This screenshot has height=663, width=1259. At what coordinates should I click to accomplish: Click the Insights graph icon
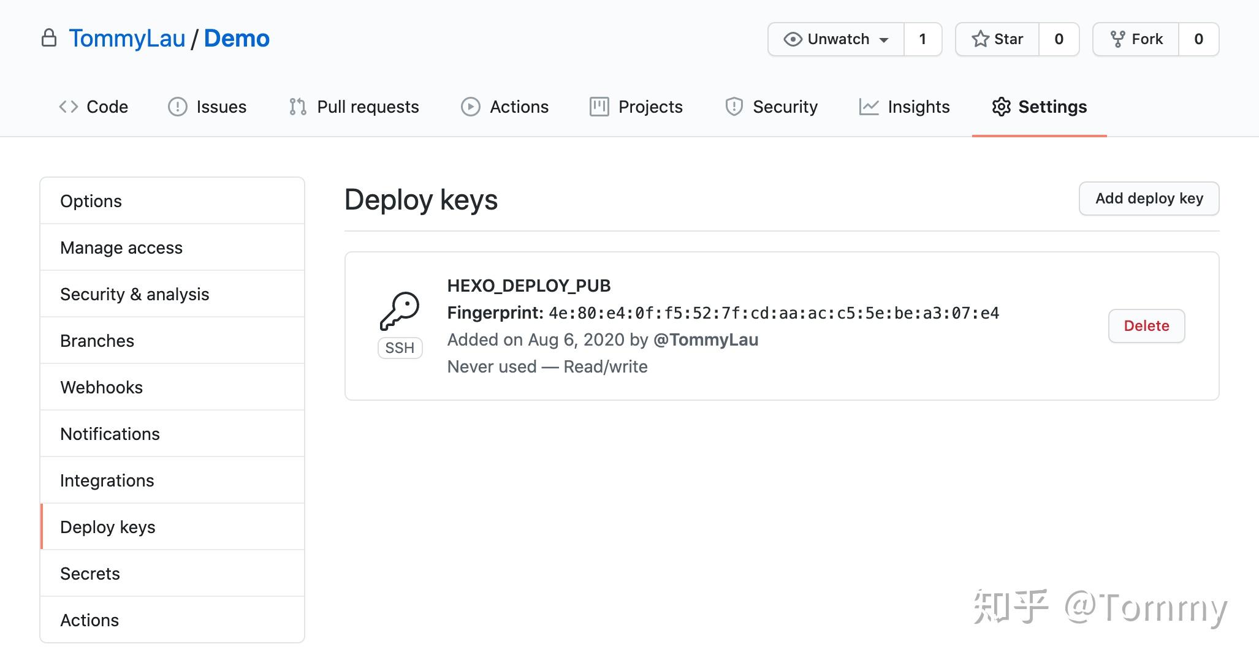870,106
